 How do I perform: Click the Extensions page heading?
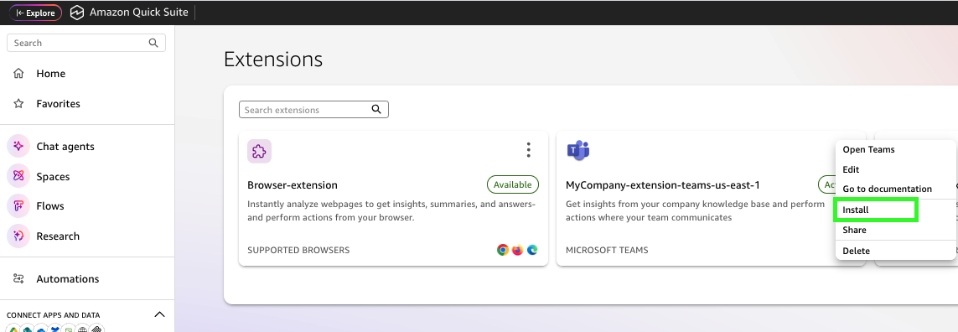click(273, 60)
